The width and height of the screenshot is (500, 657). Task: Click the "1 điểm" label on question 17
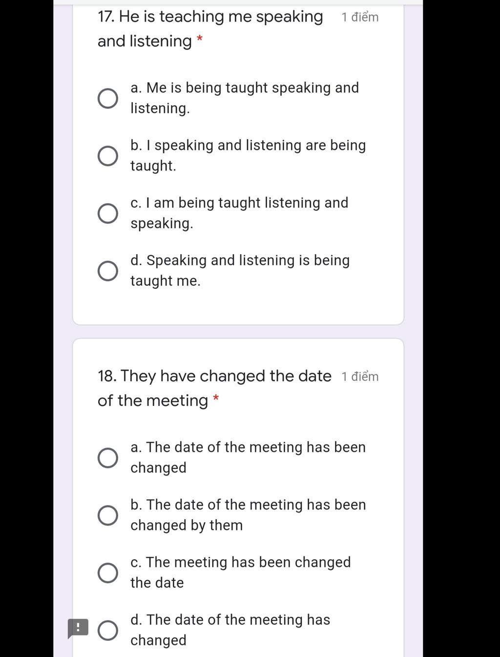coord(360,18)
